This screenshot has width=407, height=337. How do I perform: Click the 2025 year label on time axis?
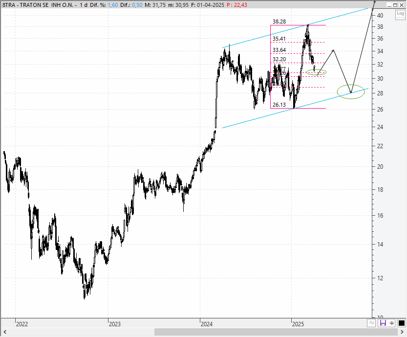[x=298, y=324]
